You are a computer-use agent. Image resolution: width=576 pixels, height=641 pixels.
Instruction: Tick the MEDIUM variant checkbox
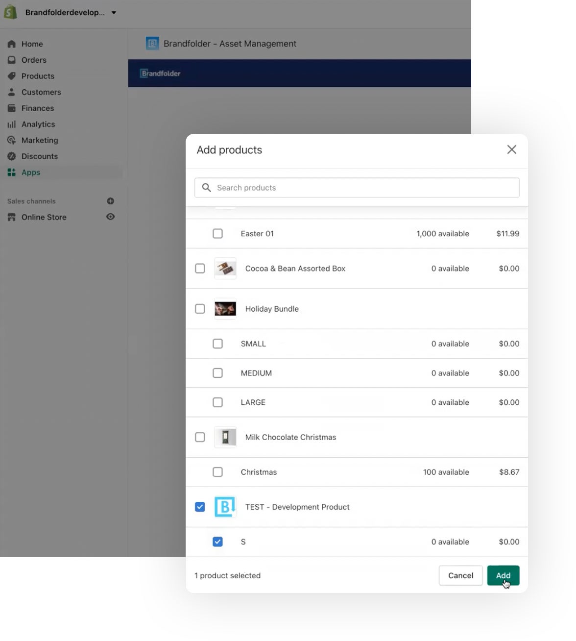[x=217, y=373]
